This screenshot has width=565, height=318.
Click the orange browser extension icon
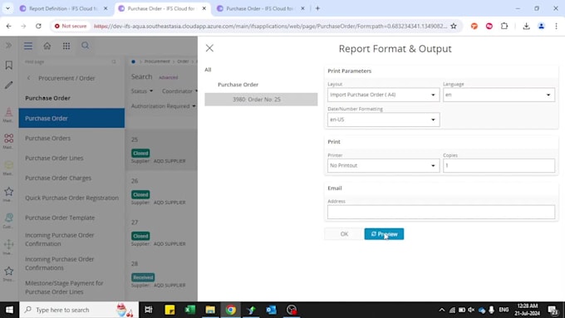[474, 26]
